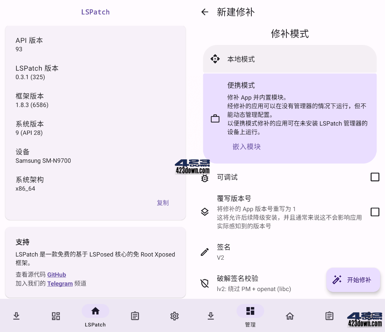This screenshot has height=332, width=385.
Task: Tap 复制 to copy device info
Action: (163, 203)
